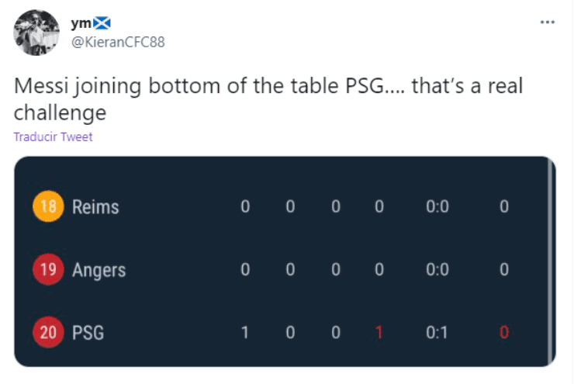
Task: Open the @KieranCFC88 profile handle
Action: (x=118, y=42)
